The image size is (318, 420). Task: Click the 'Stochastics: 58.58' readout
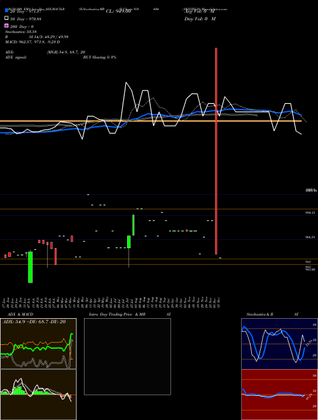(20, 32)
